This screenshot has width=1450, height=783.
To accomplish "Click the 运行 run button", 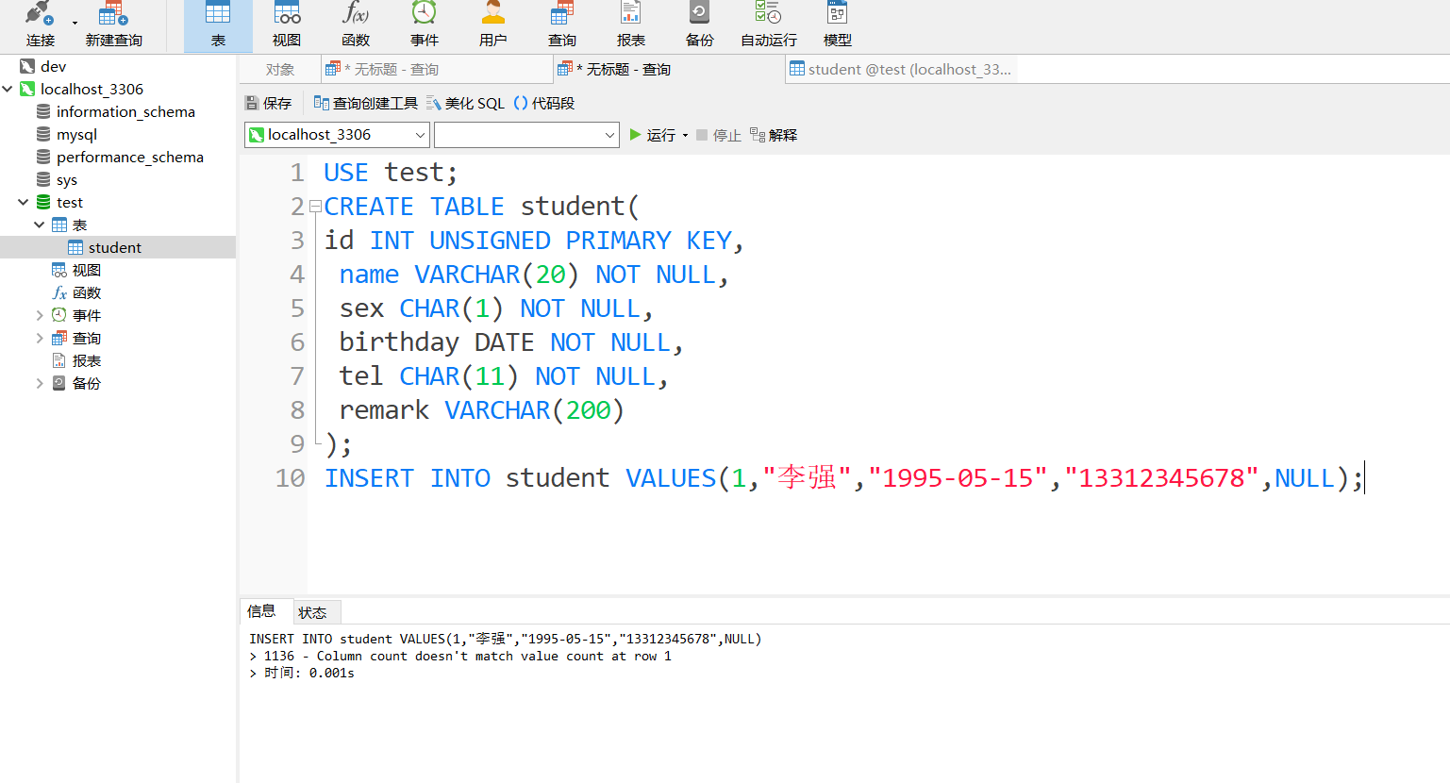I will (652, 135).
